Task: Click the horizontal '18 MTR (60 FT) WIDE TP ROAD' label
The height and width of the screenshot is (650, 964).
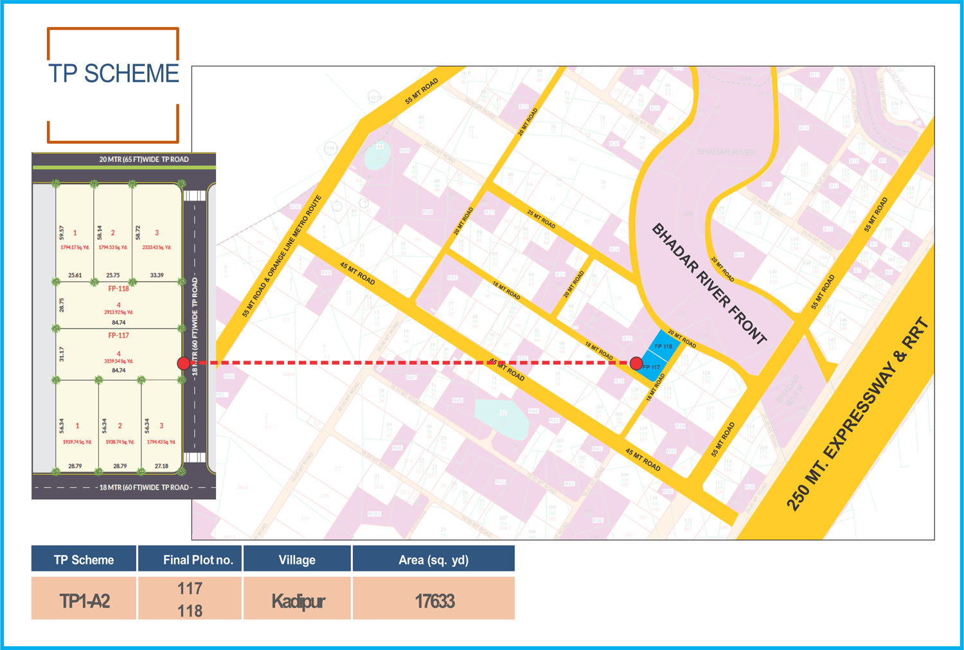Action: [144, 487]
